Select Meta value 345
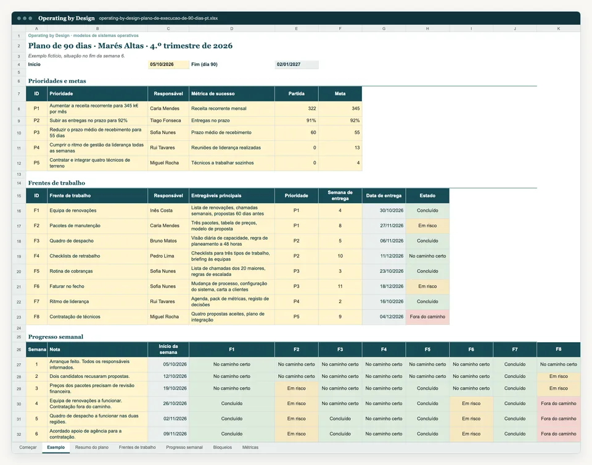 (340, 109)
